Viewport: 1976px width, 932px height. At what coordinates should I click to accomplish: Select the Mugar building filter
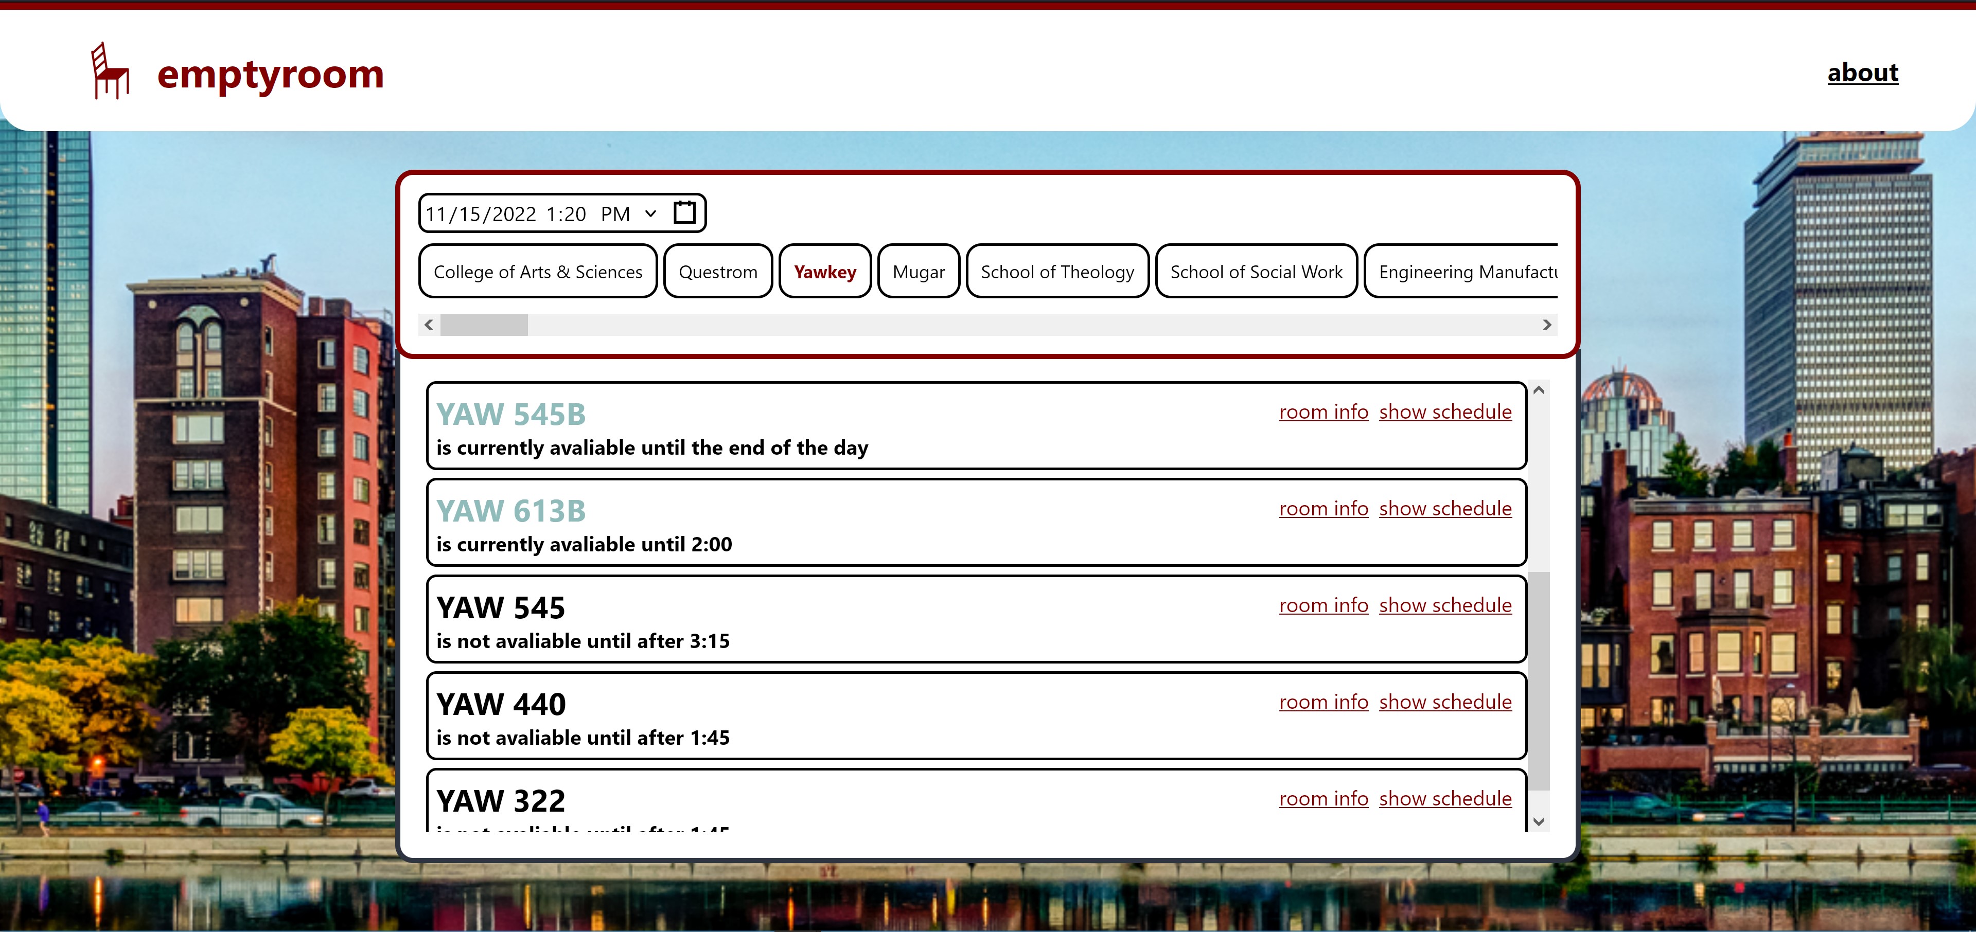coord(918,272)
